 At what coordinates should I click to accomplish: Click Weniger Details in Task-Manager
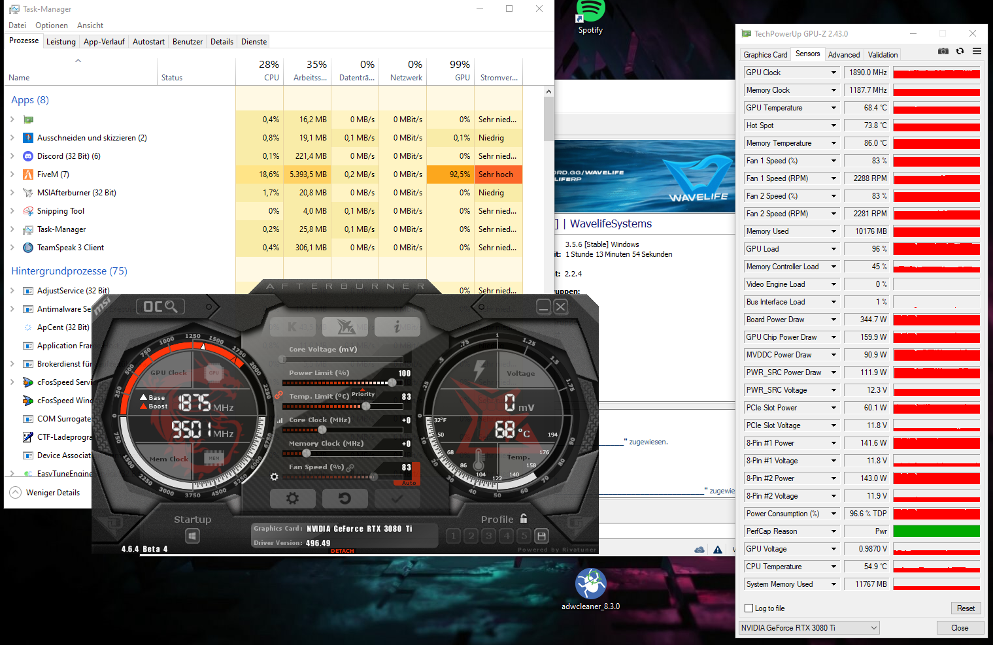45,493
